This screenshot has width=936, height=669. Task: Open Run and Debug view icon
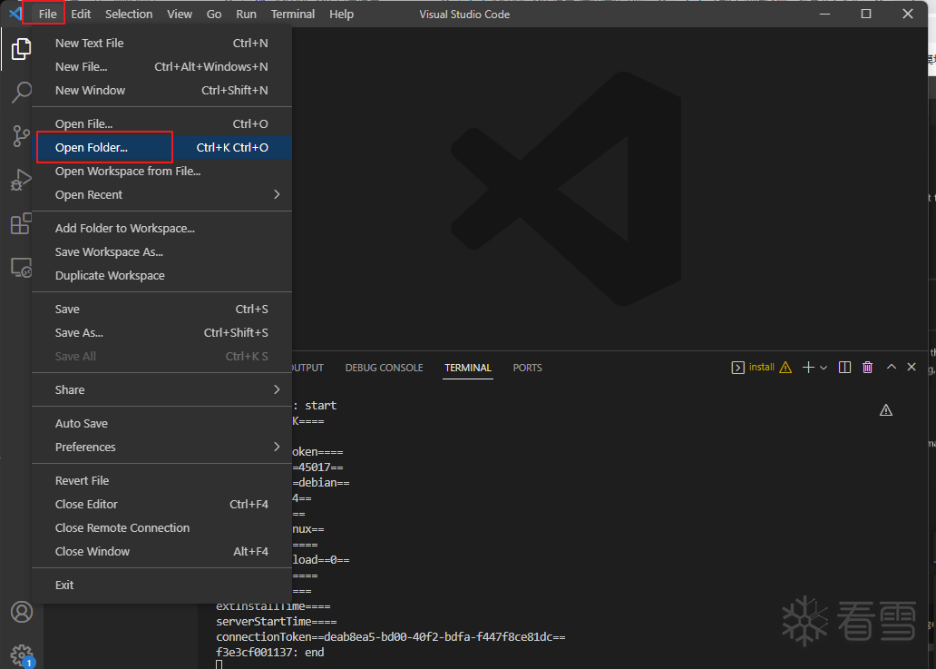click(22, 180)
